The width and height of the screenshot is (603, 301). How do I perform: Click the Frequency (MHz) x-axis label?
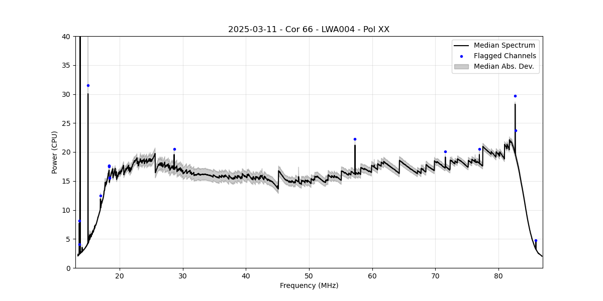pos(309,285)
